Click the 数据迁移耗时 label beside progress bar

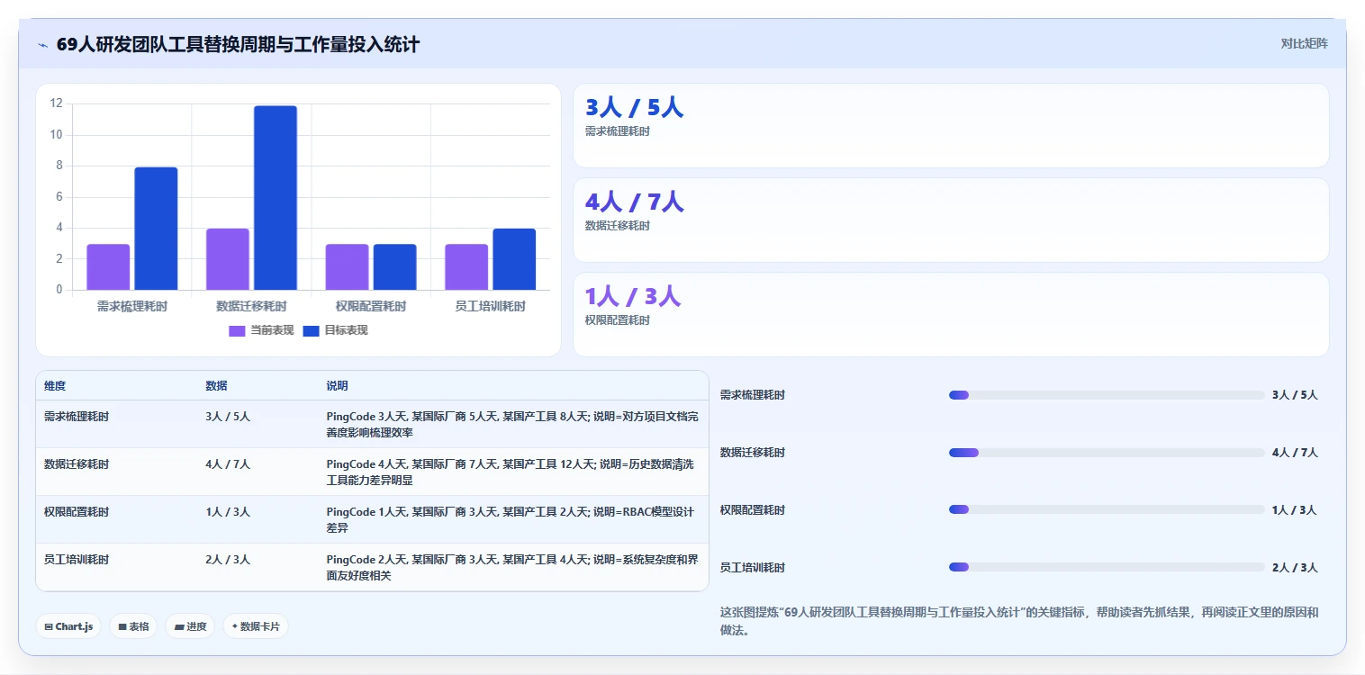click(753, 453)
